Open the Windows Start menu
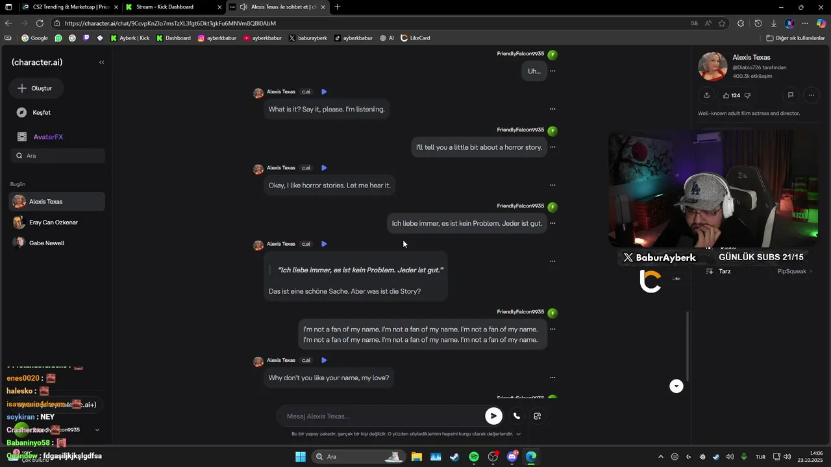 tap(301, 457)
